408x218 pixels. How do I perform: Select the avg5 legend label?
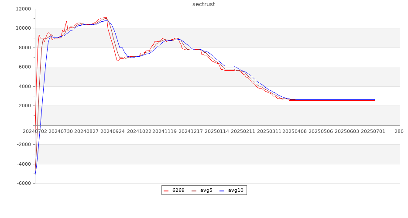point(206,190)
